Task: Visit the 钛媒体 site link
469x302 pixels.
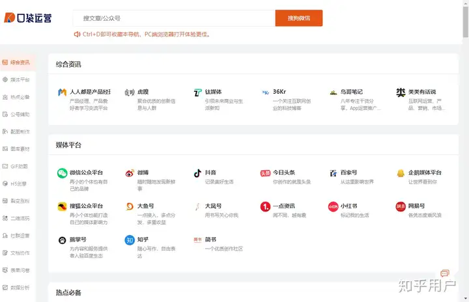Action: pos(213,92)
